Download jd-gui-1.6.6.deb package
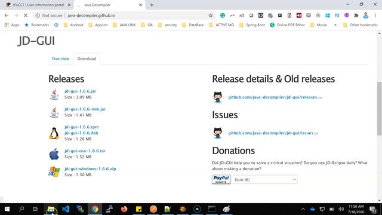This screenshot has height=215, width=382. point(81,133)
